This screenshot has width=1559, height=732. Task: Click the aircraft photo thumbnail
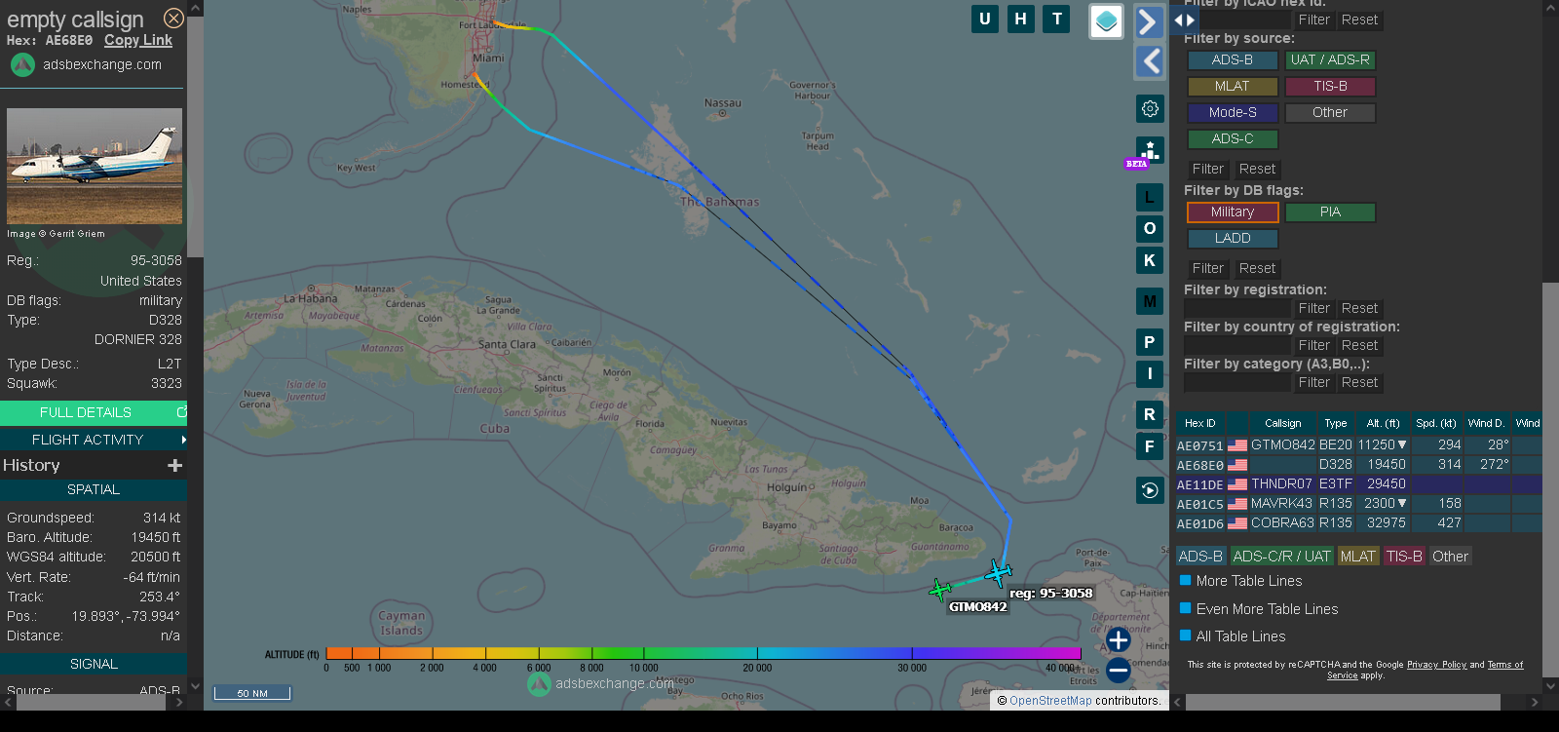(95, 166)
